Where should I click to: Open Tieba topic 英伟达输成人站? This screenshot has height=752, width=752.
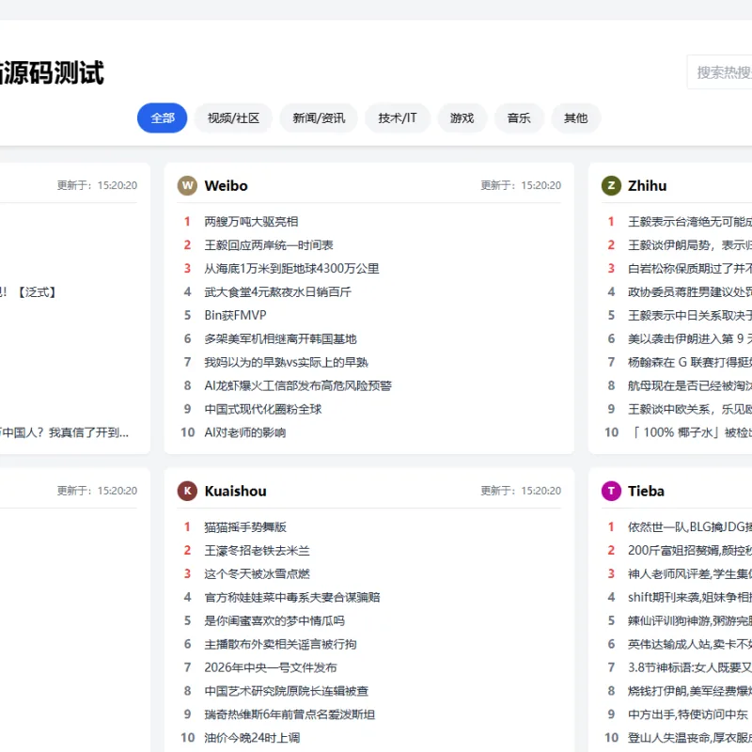[690, 644]
